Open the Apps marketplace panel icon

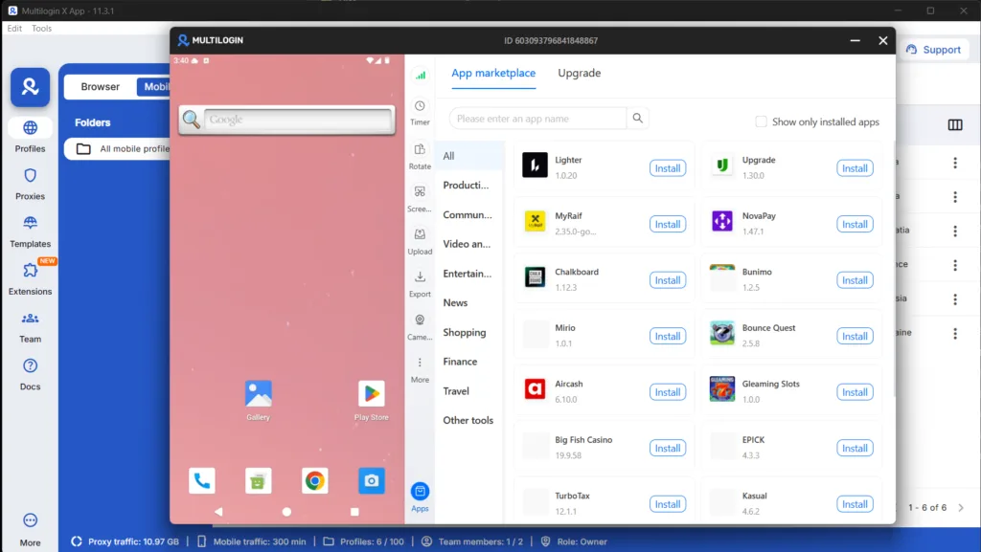(x=420, y=490)
